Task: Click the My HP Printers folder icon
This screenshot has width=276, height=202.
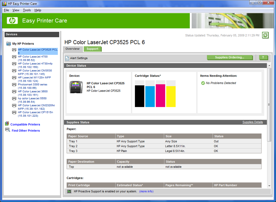Action: pyautogui.click(x=9, y=44)
